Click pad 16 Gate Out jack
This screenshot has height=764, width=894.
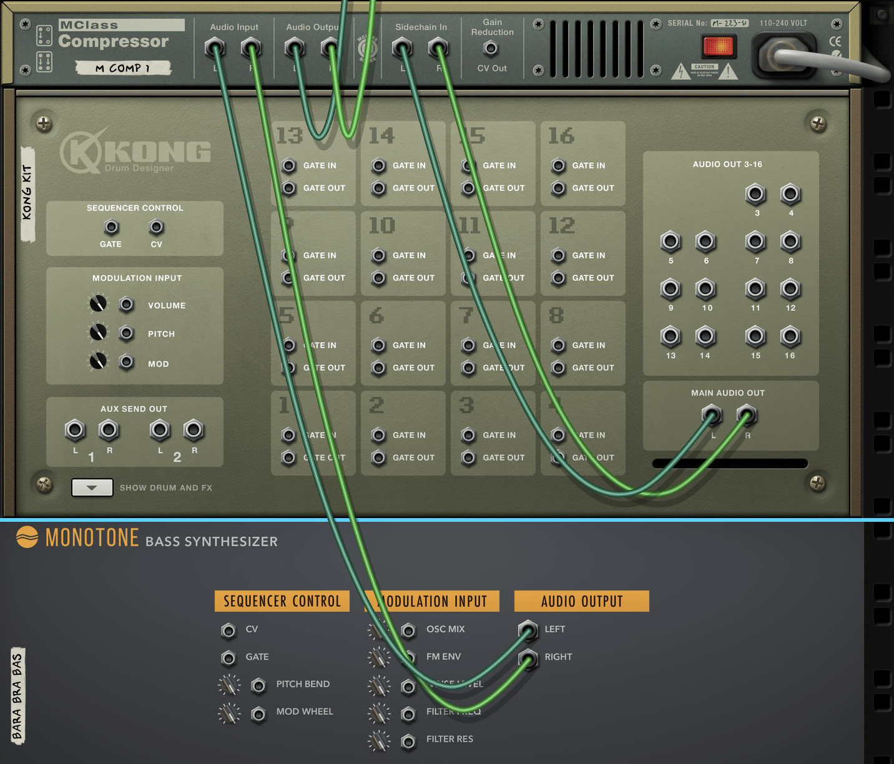click(559, 188)
